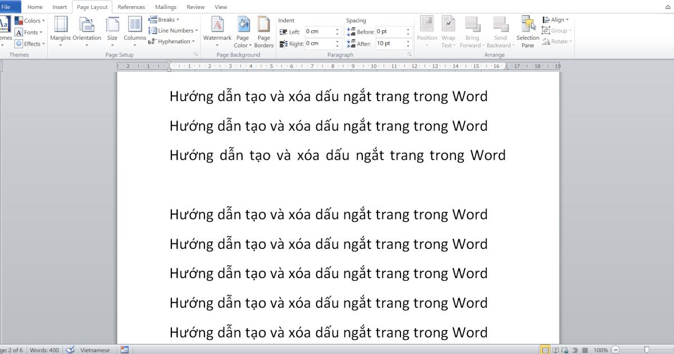Switch to the View tab
Viewport: 674px width, 354px height.
(x=221, y=7)
